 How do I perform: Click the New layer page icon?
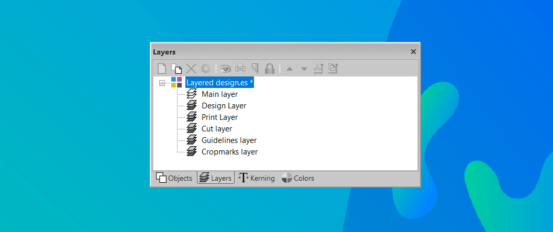click(x=161, y=69)
